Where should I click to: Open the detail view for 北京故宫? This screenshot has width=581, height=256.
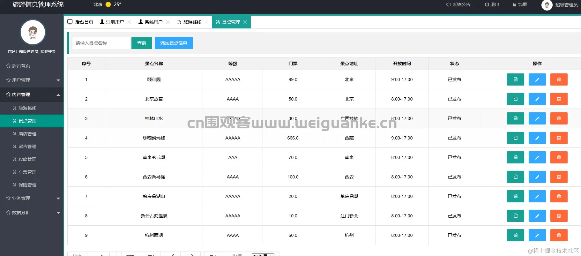[515, 99]
